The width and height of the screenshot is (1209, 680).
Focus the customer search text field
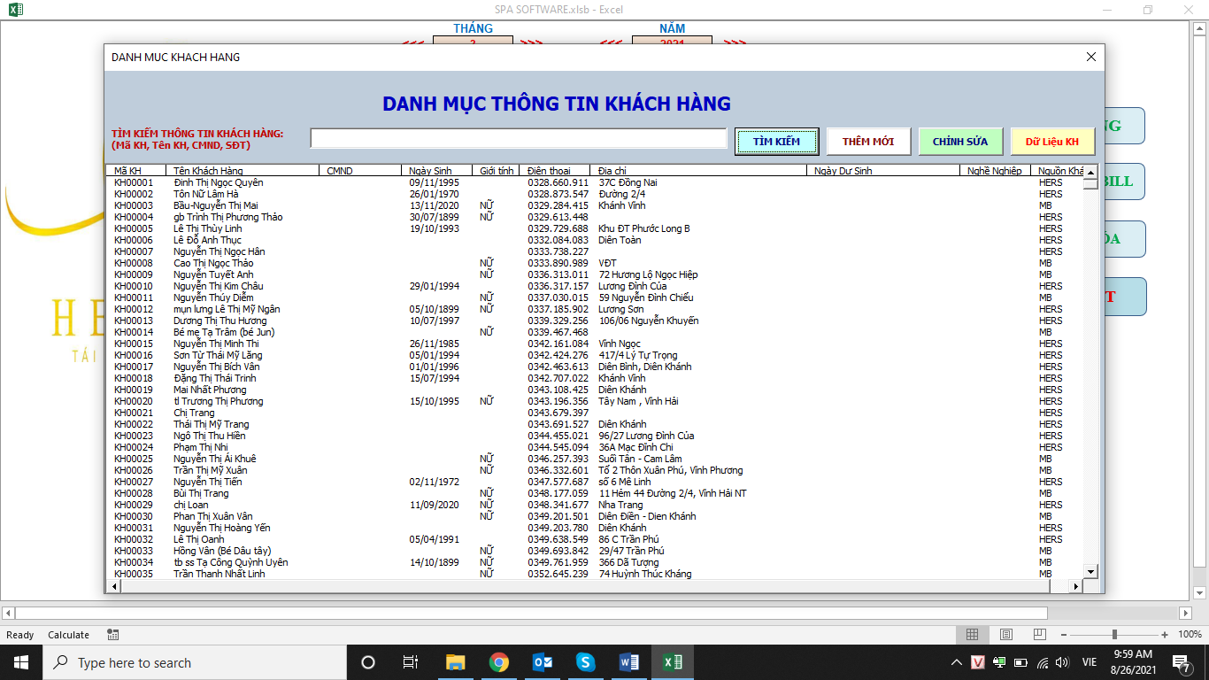pyautogui.click(x=519, y=138)
